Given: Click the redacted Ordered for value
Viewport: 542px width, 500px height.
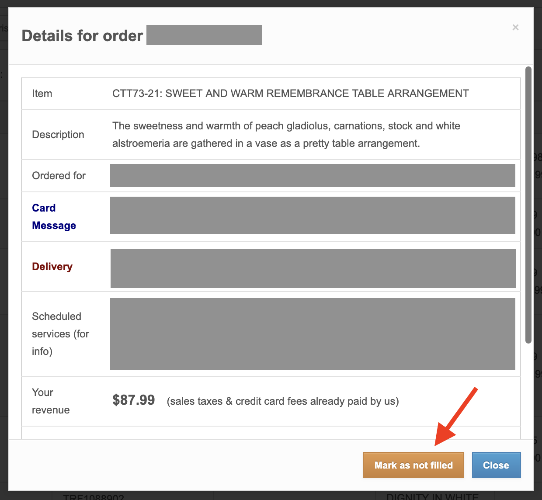Looking at the screenshot, I should tap(313, 176).
